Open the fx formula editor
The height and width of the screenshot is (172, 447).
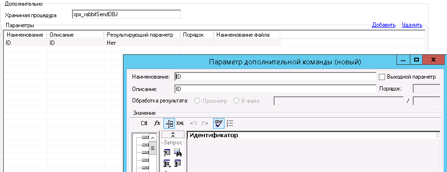157,123
